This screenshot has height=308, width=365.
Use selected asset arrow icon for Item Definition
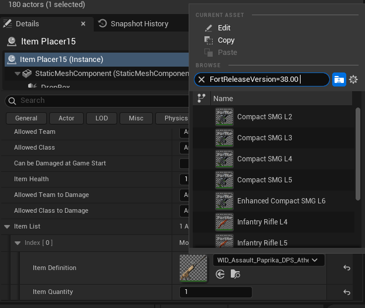[x=220, y=274]
